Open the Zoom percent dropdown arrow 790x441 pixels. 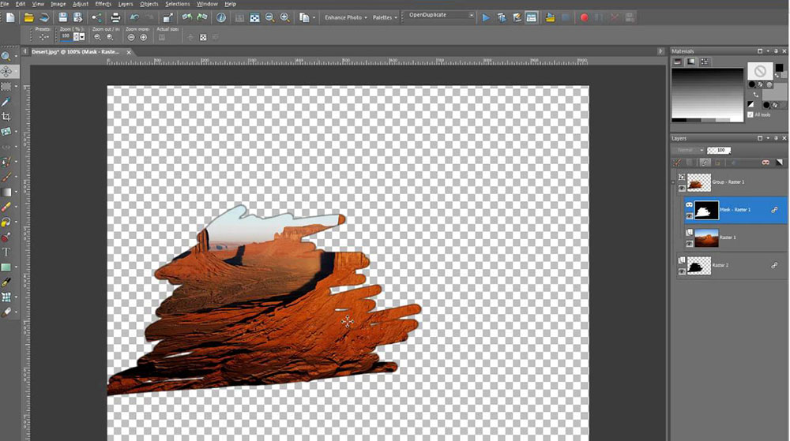pyautogui.click(x=82, y=36)
